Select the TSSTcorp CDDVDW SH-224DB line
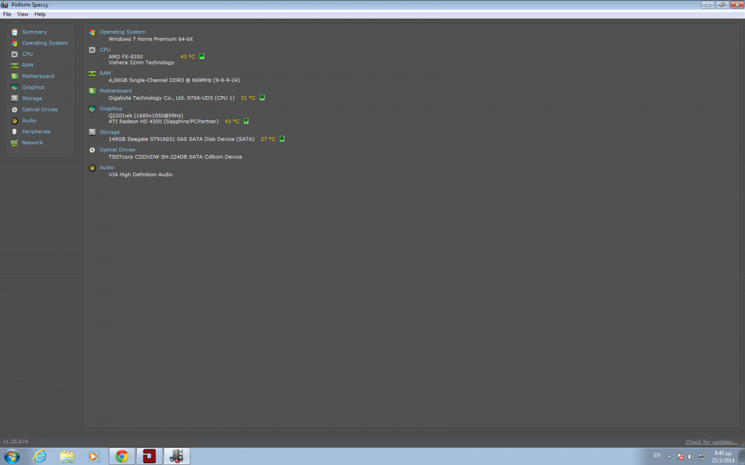745x465 pixels. coord(175,157)
